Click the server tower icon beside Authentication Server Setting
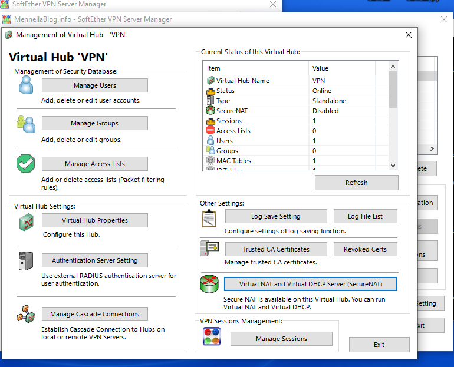The width and height of the screenshot is (454, 367). point(26,261)
